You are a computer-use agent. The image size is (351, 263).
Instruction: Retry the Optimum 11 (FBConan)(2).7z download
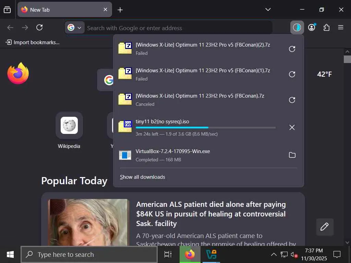click(x=292, y=49)
